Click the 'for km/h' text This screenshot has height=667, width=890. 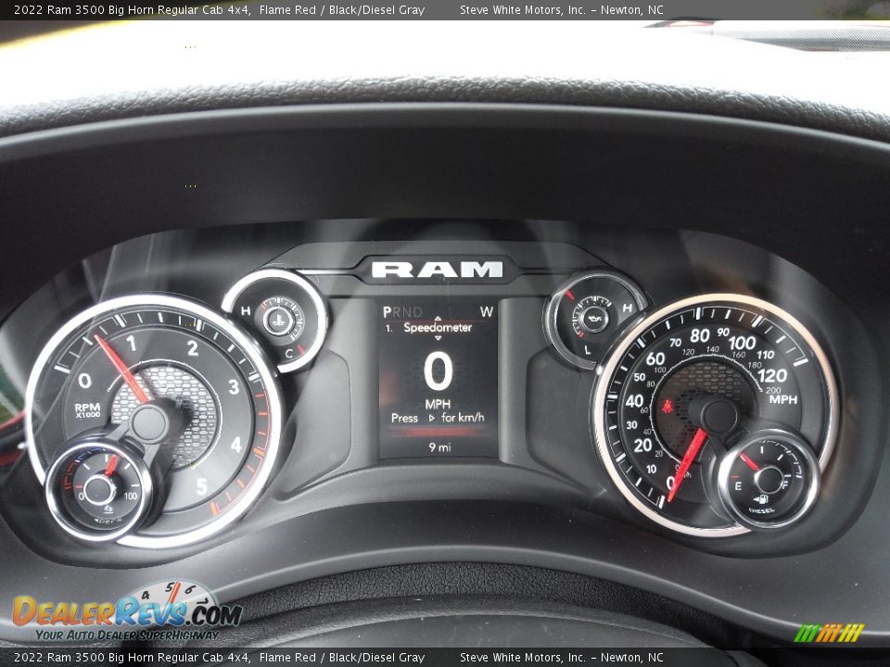point(464,418)
